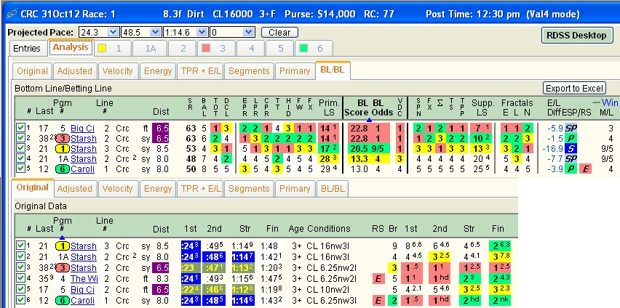The height and width of the screenshot is (308, 620).
Task: Click Prim. LS column header
Action: tap(329, 108)
